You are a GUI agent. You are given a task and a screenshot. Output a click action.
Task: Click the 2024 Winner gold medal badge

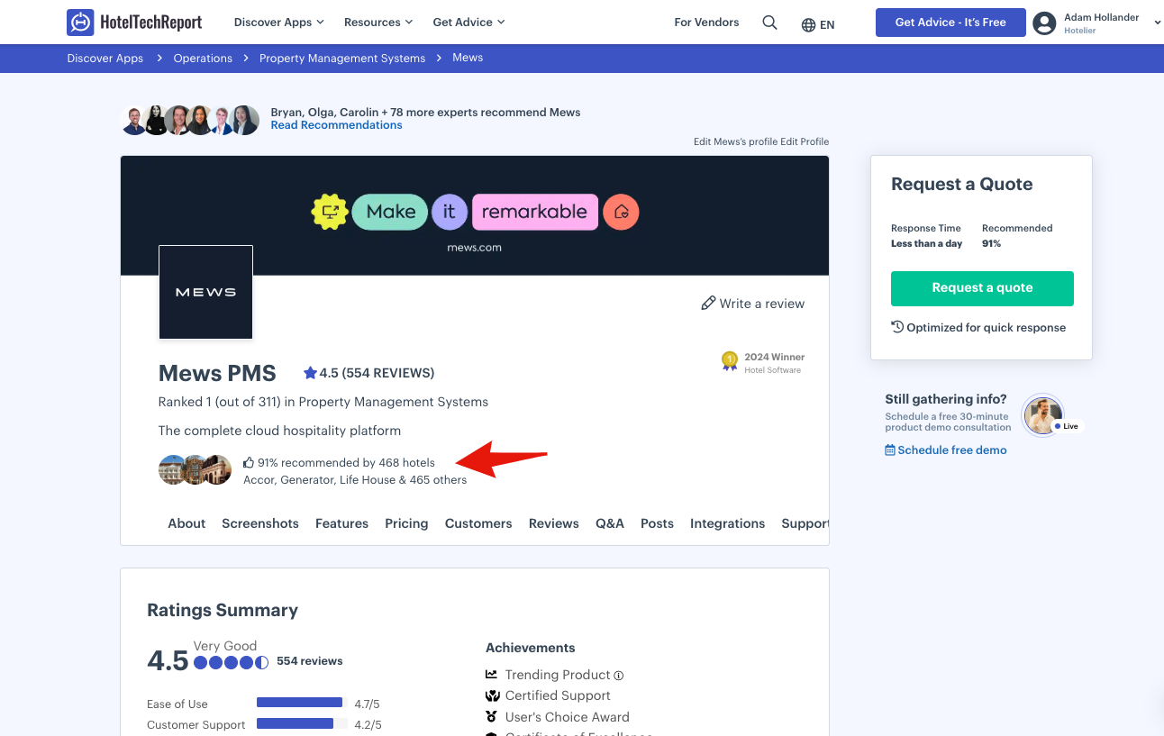click(x=729, y=361)
